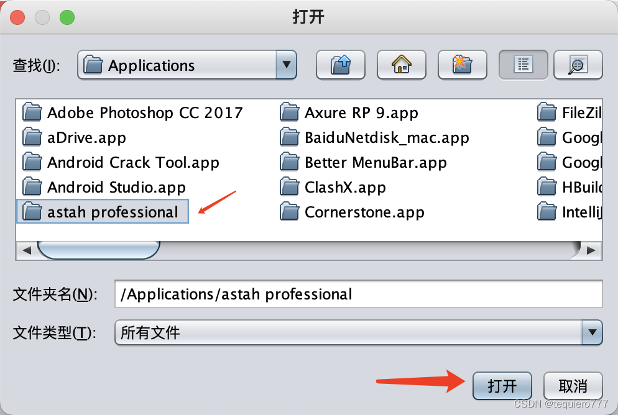Switch to list view

523,65
